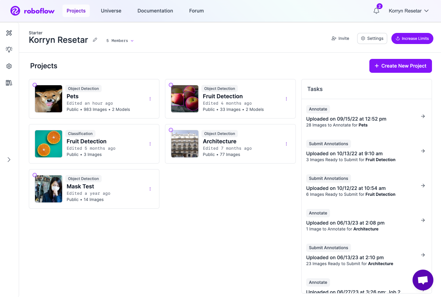
Task: Select the Architecture project circle marker
Action: coord(171,130)
